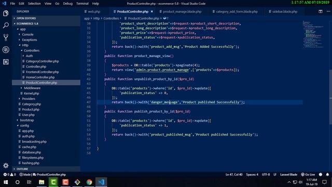This screenshot has width=332, height=187.
Task: Click the Controllers breadcrumb segment
Action: [111, 19]
